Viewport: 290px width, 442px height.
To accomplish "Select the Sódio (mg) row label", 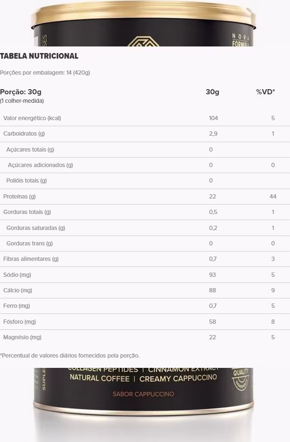I will pos(17,275).
